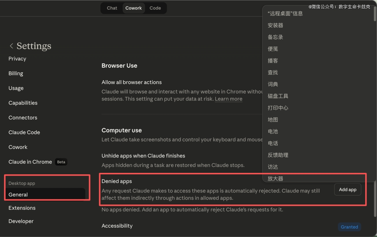Image resolution: width=377 pixels, height=237 pixels.
Task: Click the Learn more link
Action: (x=228, y=99)
